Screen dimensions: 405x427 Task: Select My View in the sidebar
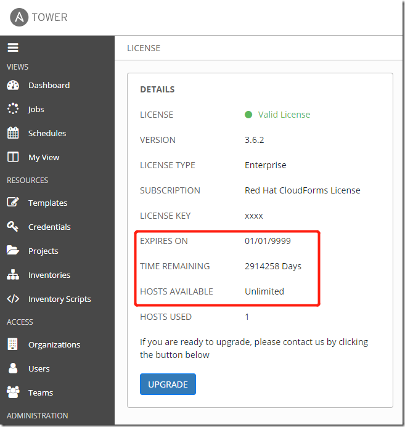[x=44, y=157]
